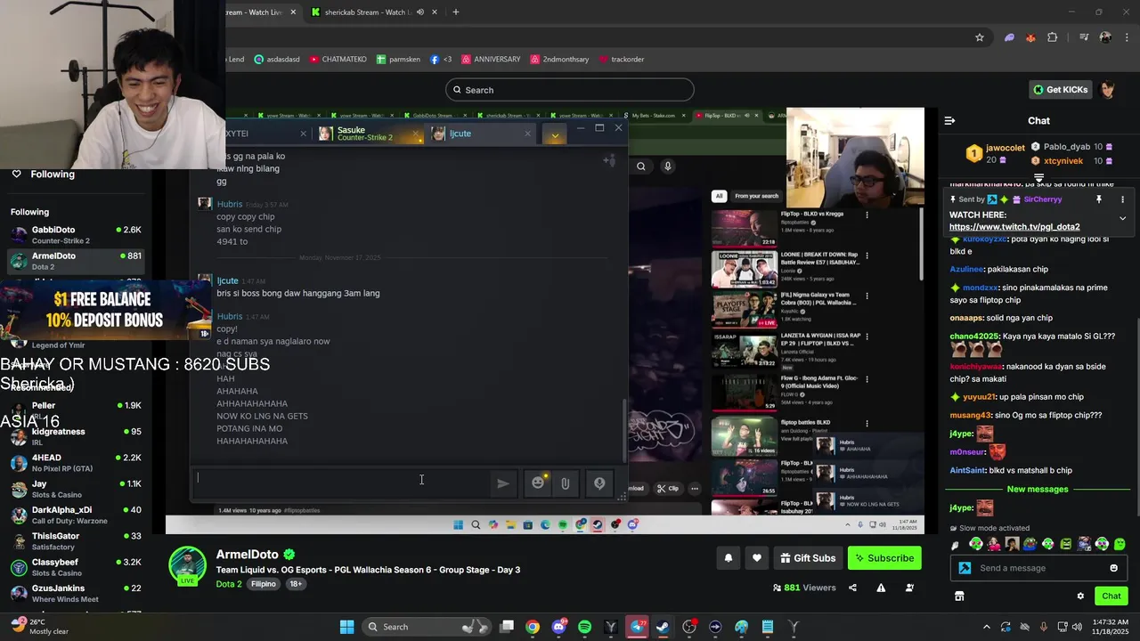The image size is (1140, 641).
Task: Click the green Chat send button
Action: (1111, 596)
